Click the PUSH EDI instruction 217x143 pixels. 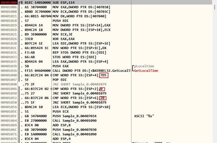[x=61, y=21]
